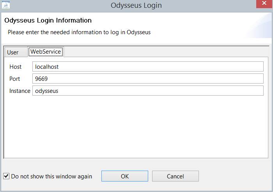The height and width of the screenshot is (192, 273).
Task: Click the Please enter the needed information text
Action: 79,32
